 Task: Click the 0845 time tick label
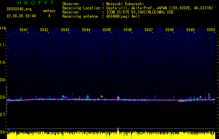[x=107, y=30]
